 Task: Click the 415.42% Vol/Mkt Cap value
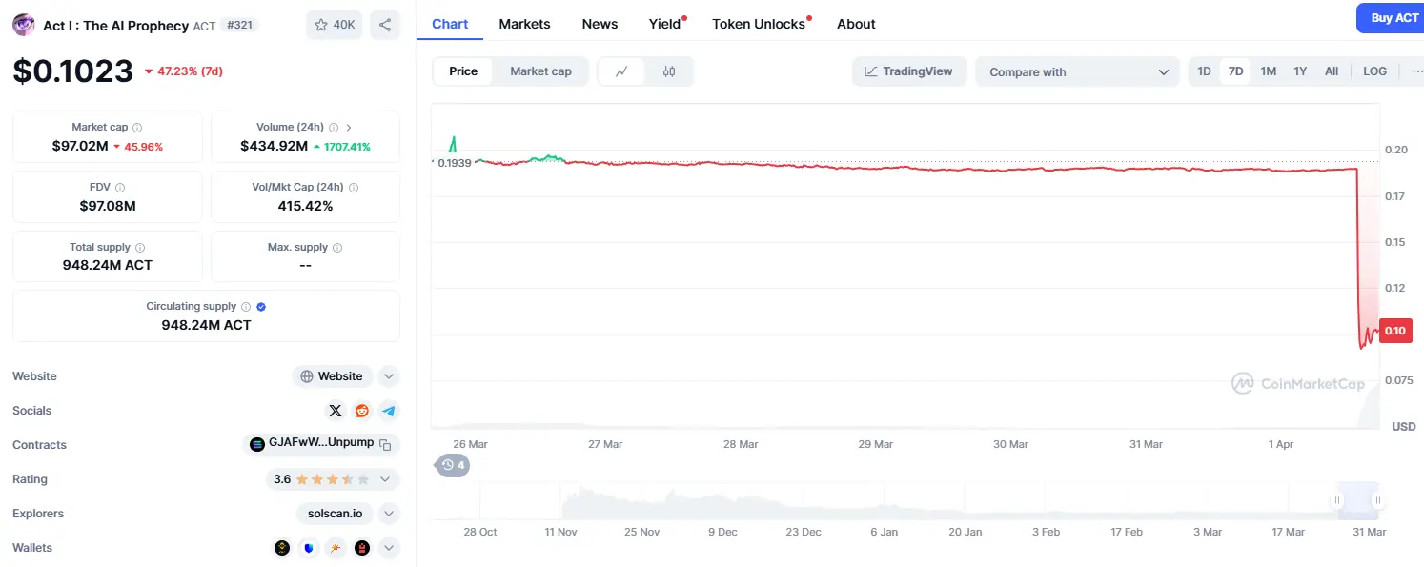click(305, 206)
